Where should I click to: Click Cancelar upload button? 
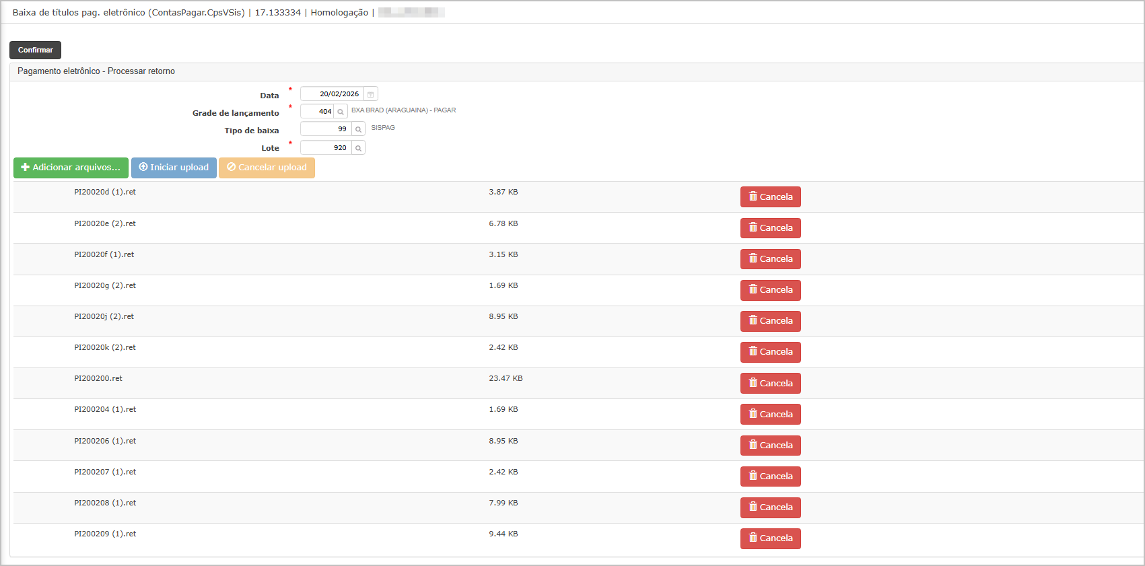point(267,168)
